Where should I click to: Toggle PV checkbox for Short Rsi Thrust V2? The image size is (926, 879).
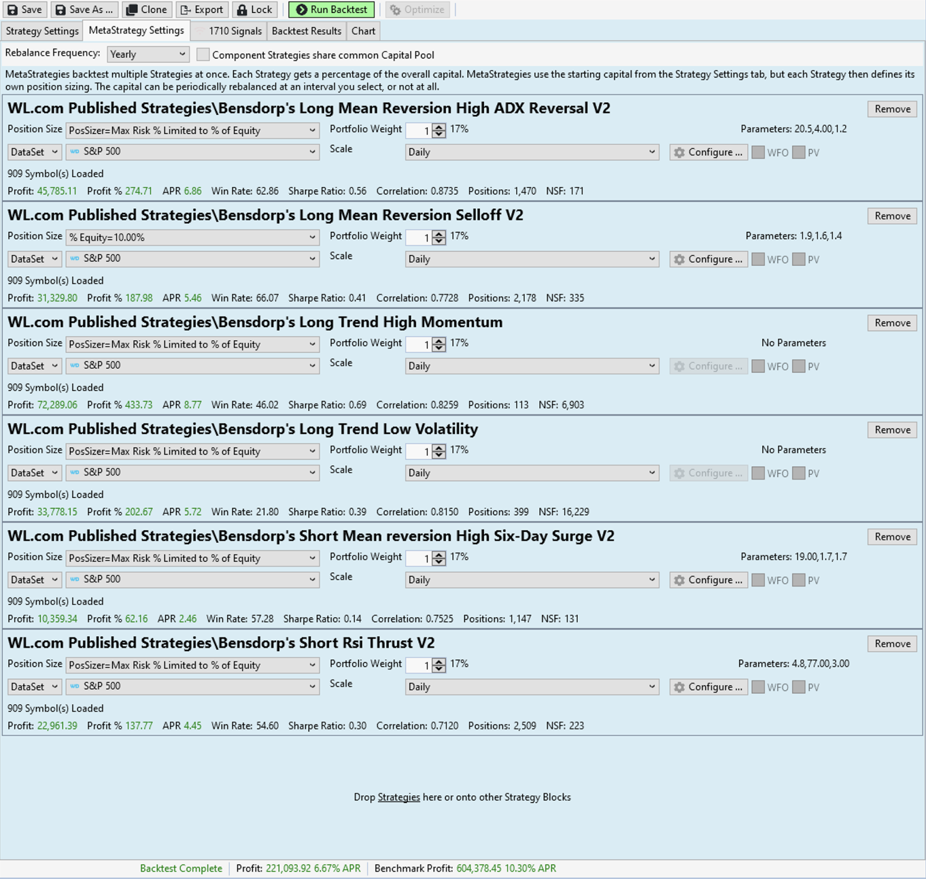799,686
